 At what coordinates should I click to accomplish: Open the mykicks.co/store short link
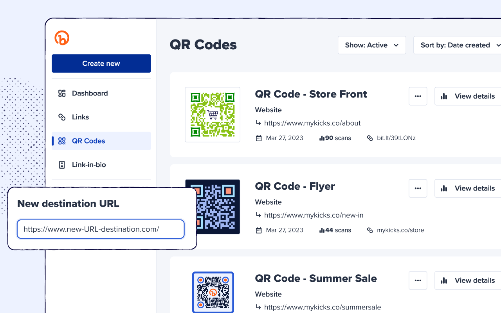(400, 230)
